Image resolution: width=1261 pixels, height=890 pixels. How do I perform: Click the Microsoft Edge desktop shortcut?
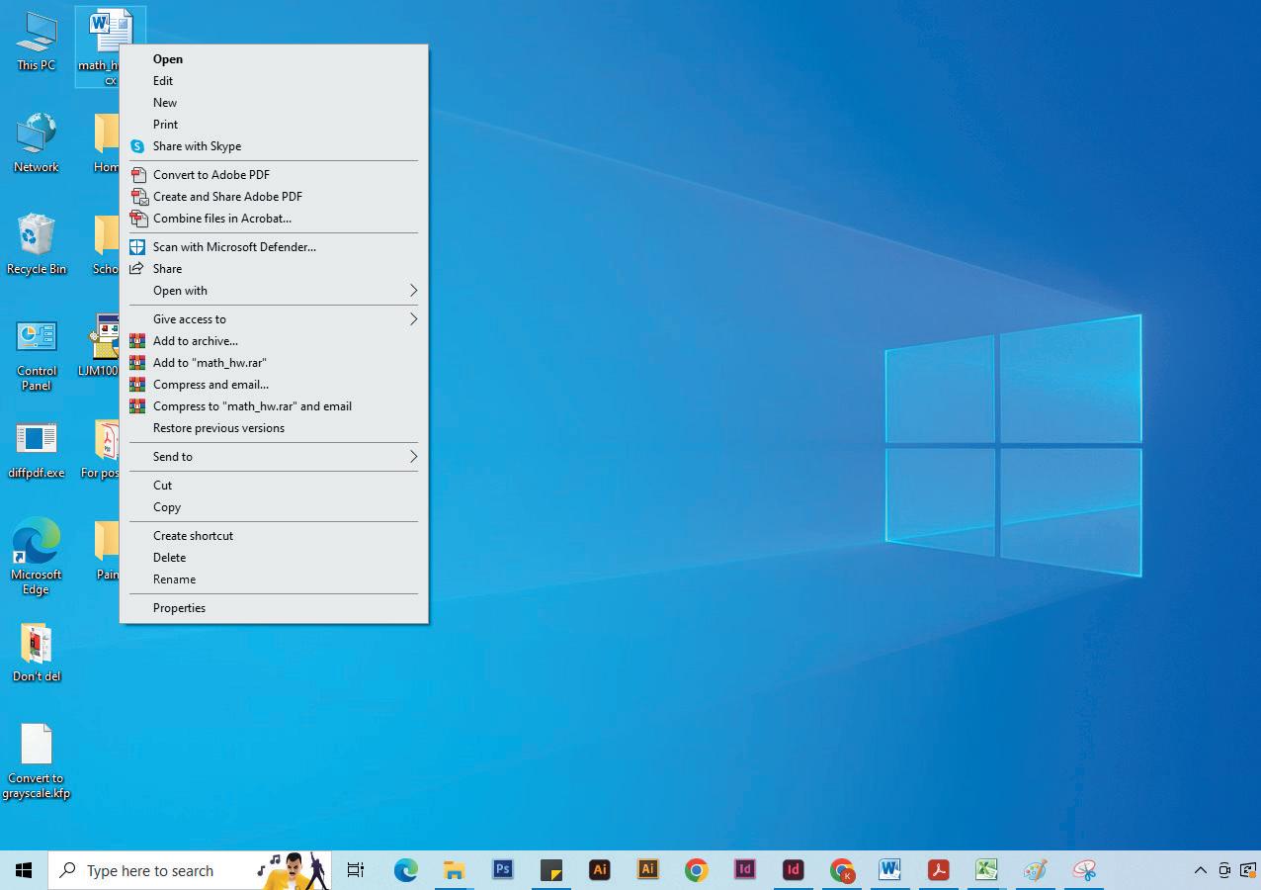37,556
